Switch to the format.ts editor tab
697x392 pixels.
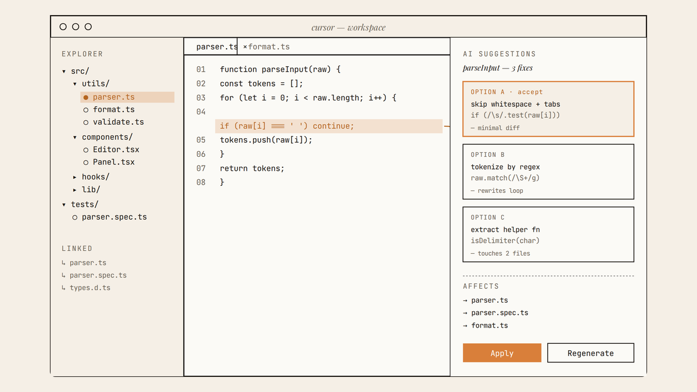tap(269, 46)
